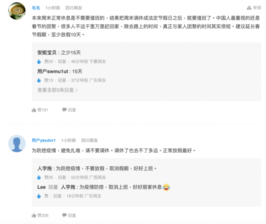Open the 毛毛 username link
This screenshot has width=266, height=224.
pos(36,8)
